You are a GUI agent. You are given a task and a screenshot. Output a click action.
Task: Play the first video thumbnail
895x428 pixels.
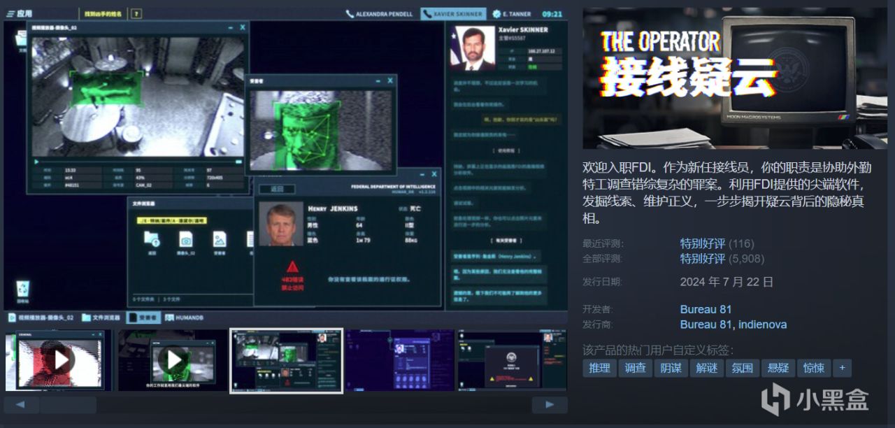click(59, 360)
